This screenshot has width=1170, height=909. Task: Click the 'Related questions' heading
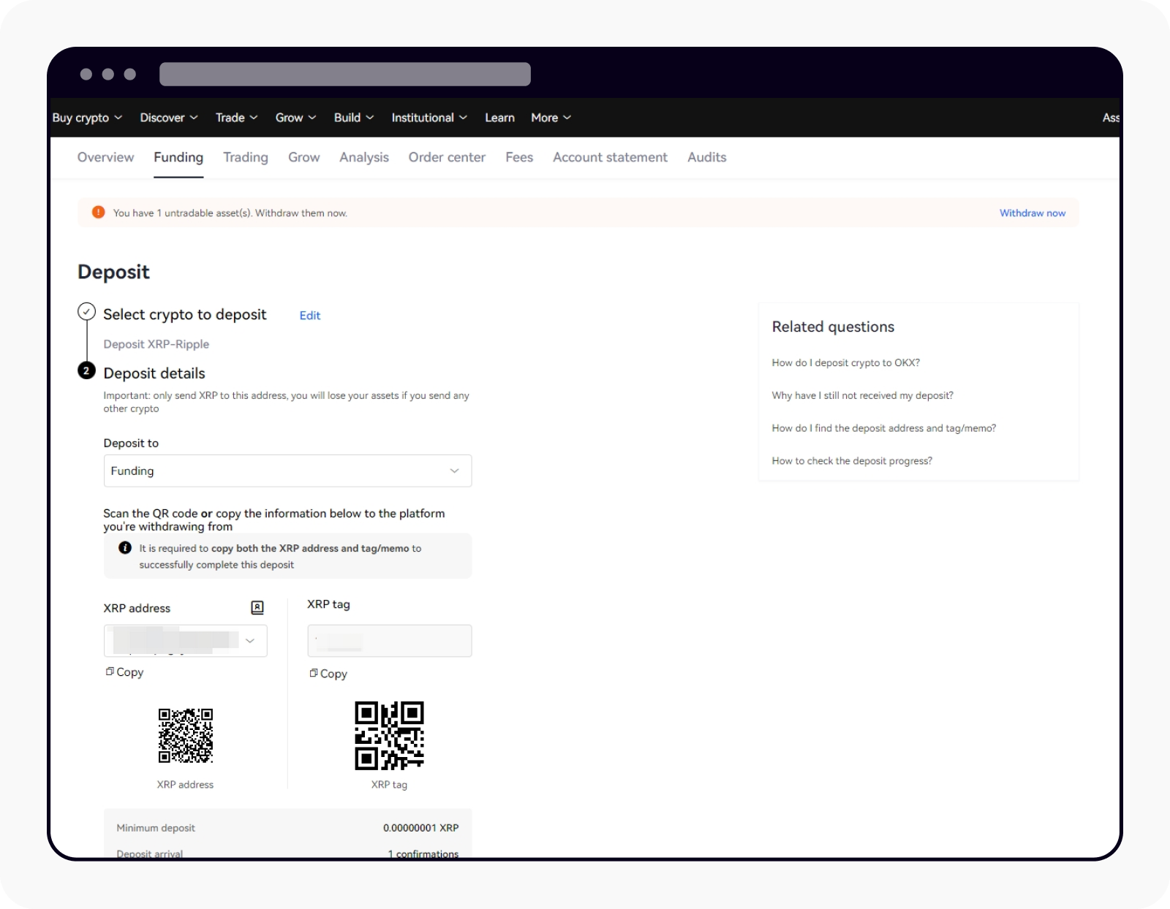833,327
